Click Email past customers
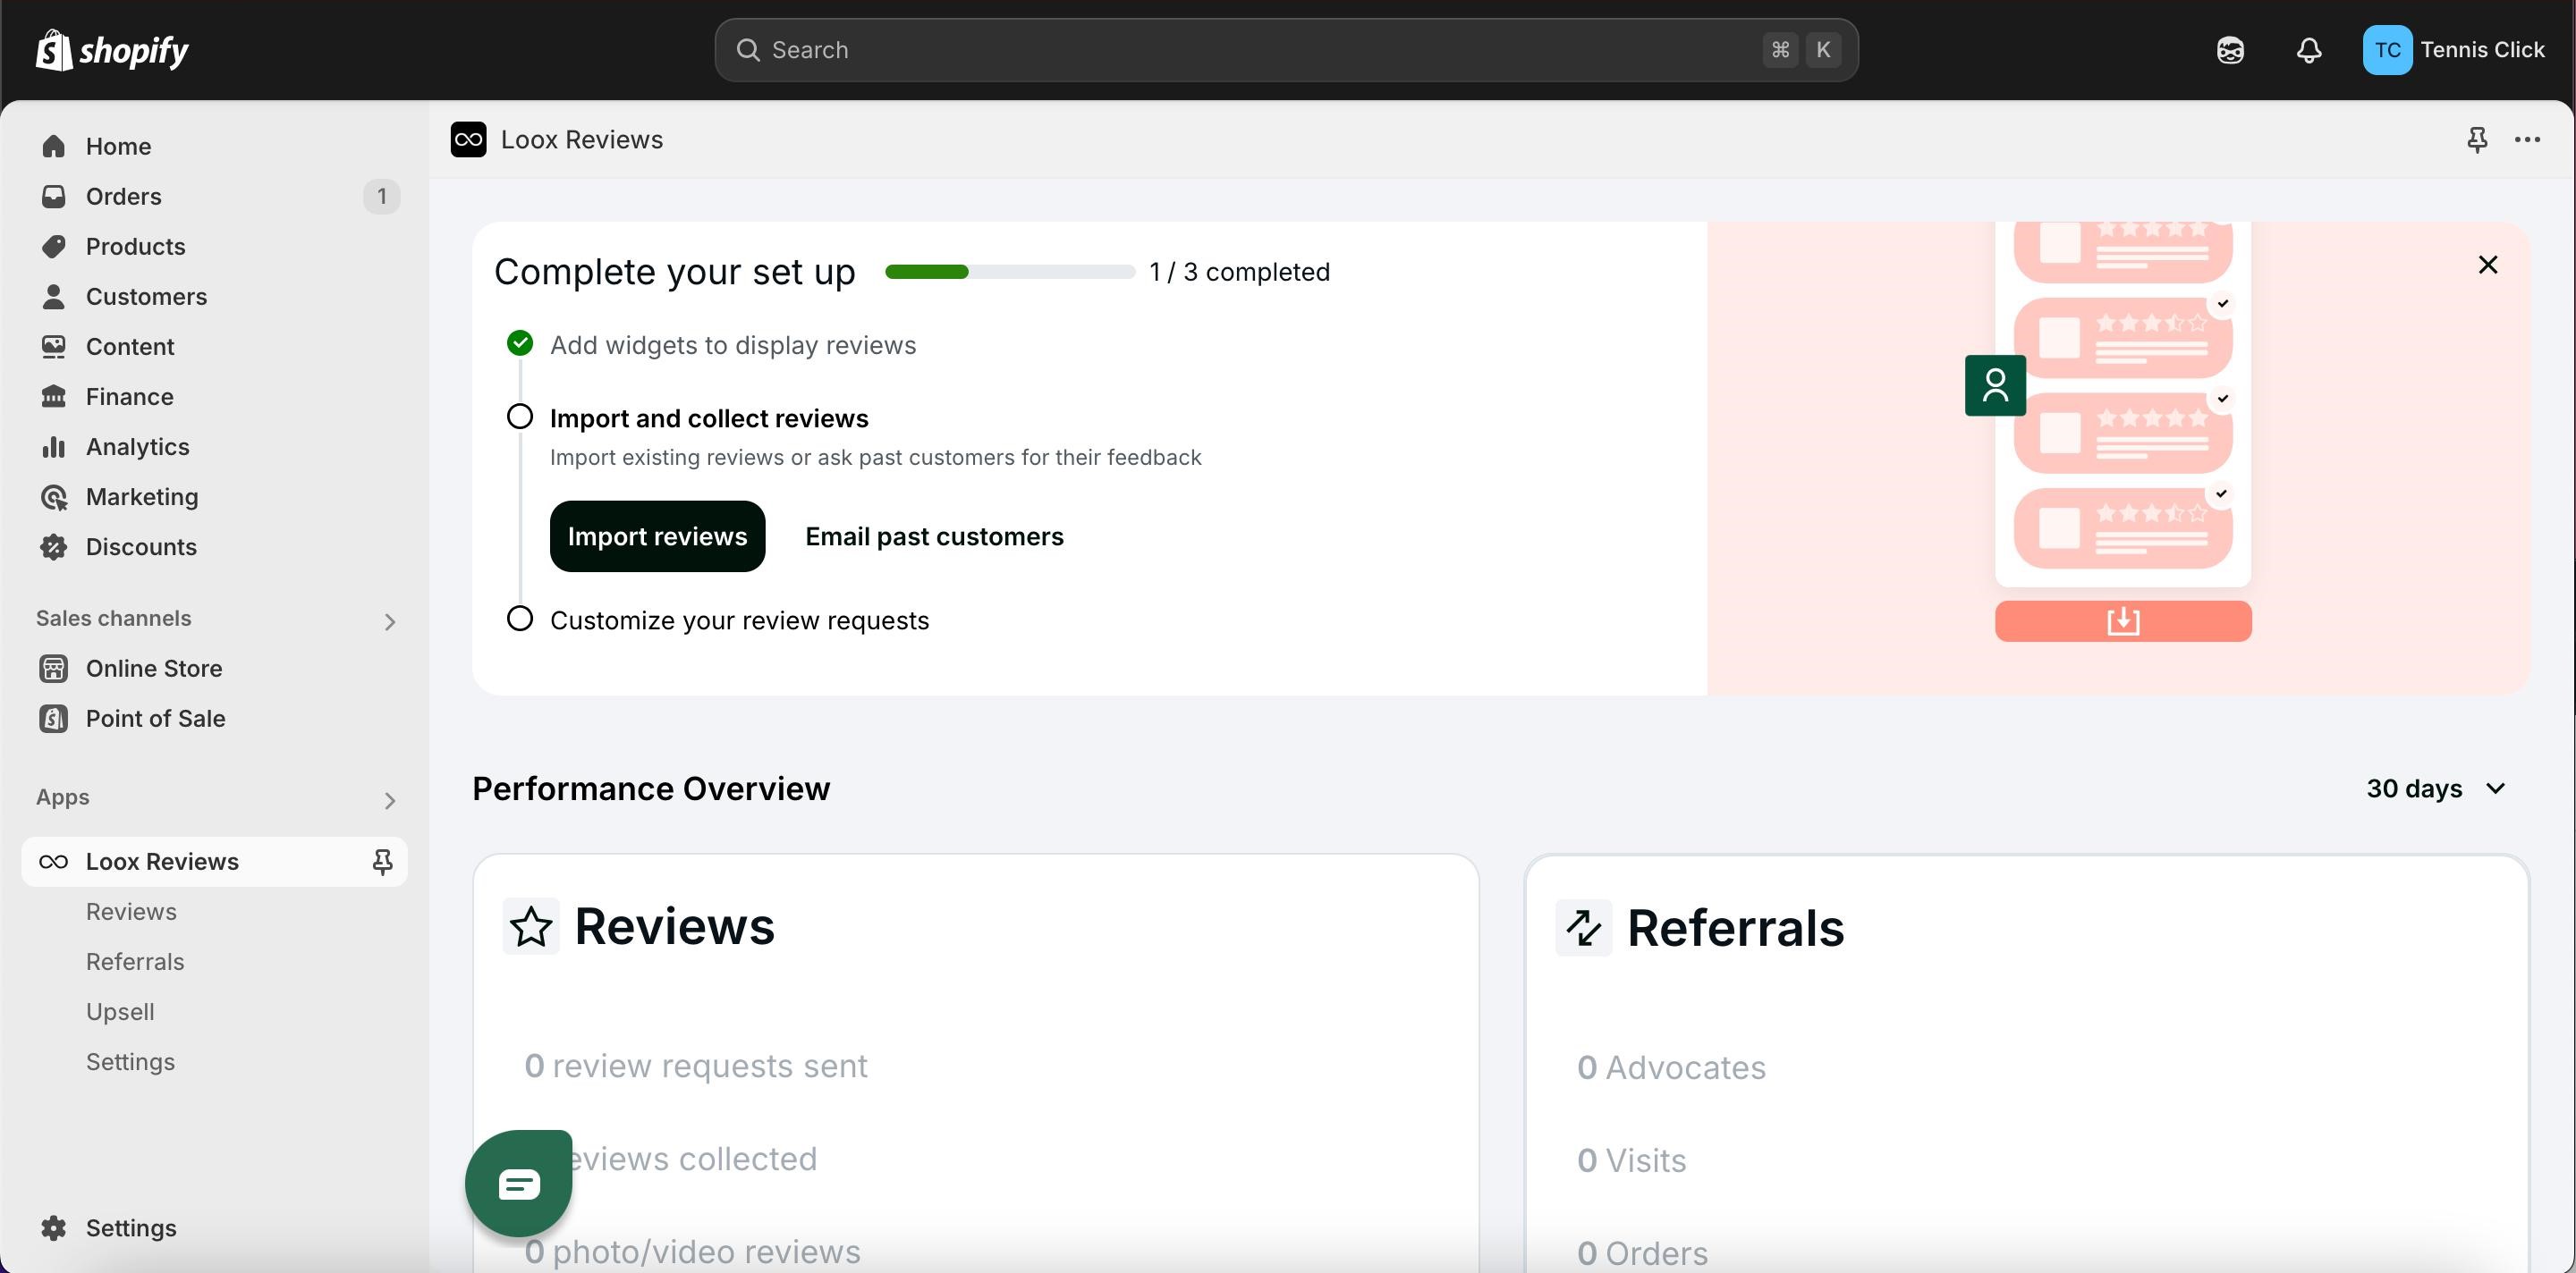2576x1273 pixels. pos(934,536)
